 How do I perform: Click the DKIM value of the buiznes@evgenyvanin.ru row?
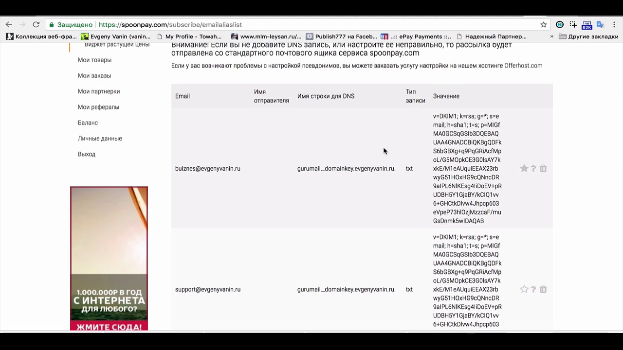click(x=467, y=169)
